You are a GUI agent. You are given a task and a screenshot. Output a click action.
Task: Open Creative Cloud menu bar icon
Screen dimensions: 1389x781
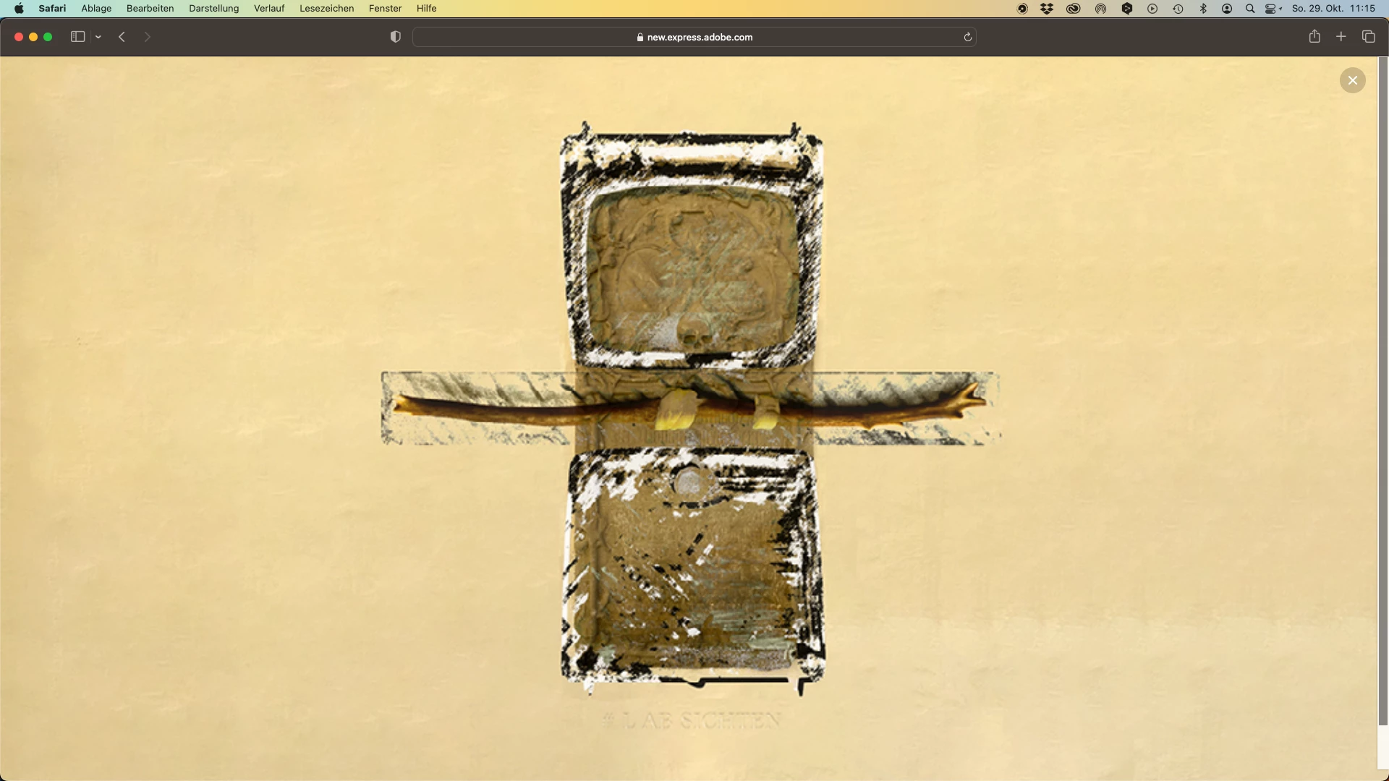click(1074, 9)
